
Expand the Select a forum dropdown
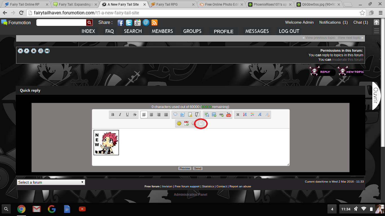click(51, 182)
